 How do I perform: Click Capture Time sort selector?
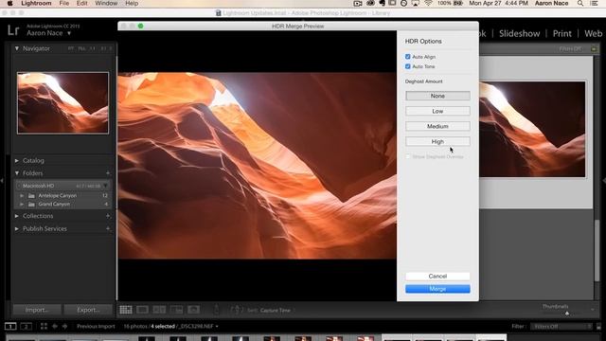tap(276, 310)
